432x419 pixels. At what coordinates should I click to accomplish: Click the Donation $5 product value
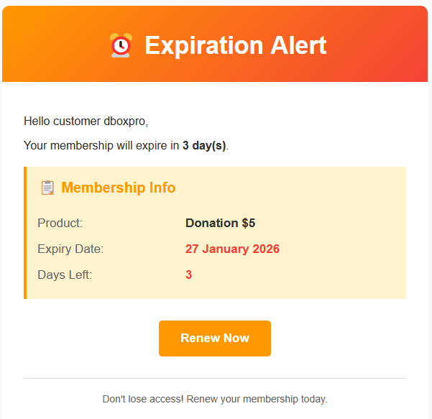[220, 223]
